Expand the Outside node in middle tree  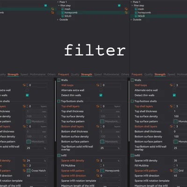click(58, 20)
